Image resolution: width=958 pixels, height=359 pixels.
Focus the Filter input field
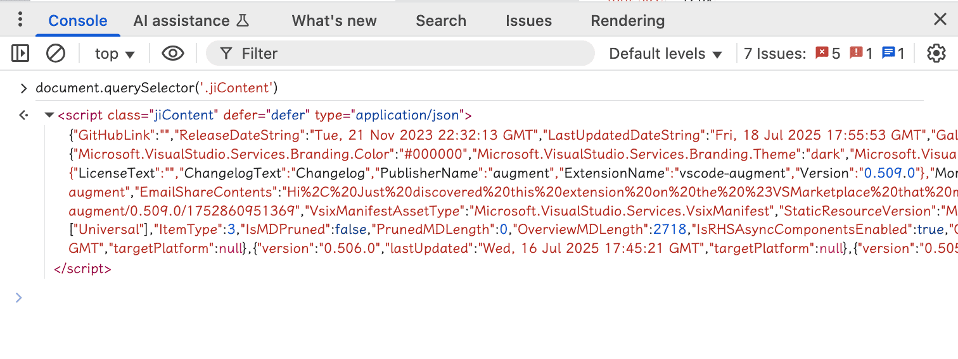[400, 54]
